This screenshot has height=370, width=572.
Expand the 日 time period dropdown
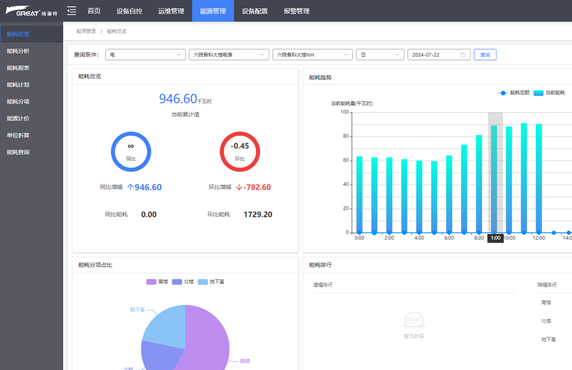380,55
